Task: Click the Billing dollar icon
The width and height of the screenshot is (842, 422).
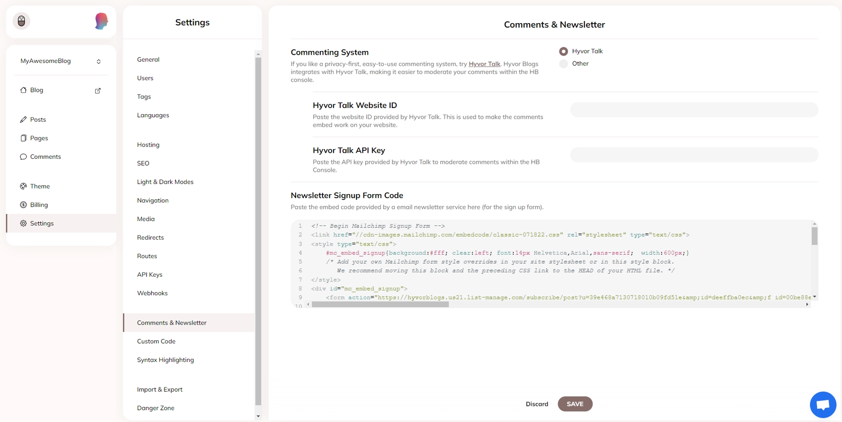Action: [24, 205]
